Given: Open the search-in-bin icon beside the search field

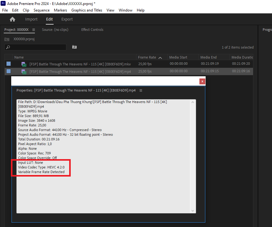Looking at the screenshot, I should click(74, 47).
